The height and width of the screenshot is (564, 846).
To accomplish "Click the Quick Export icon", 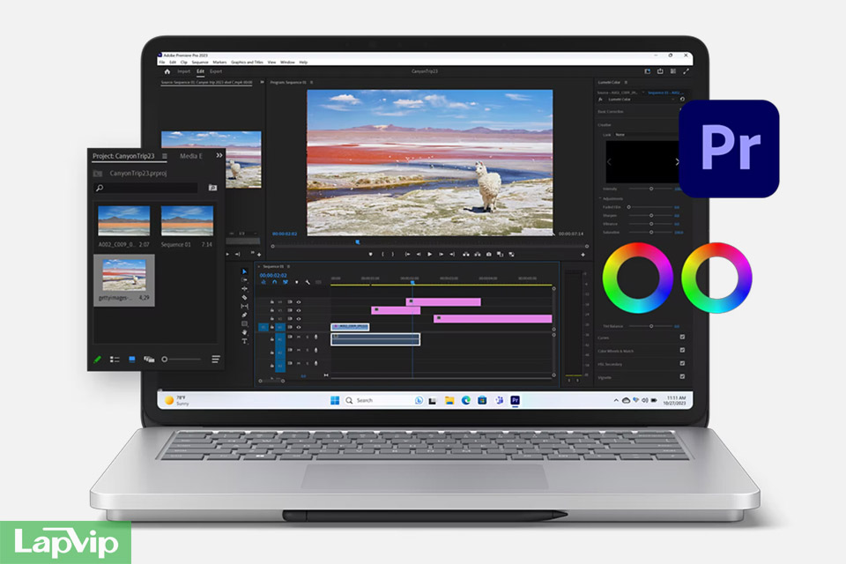I will 660,71.
